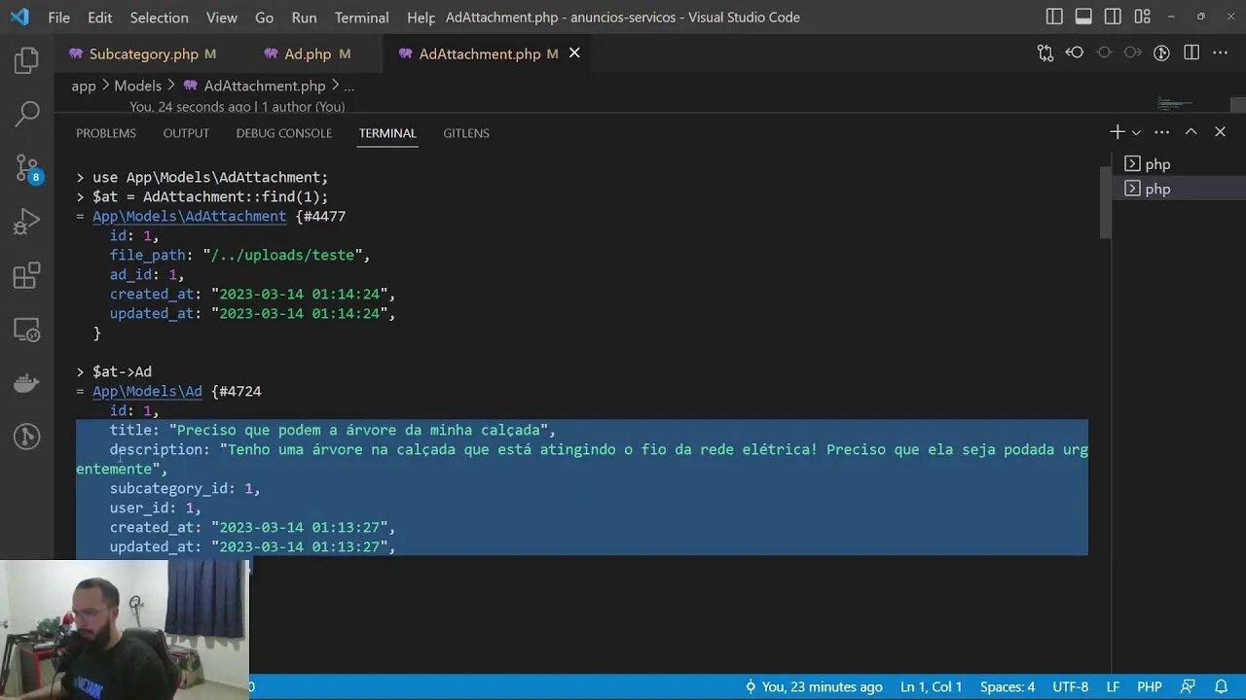The width and height of the screenshot is (1246, 700).
Task: Open the Edit menu
Action: pyautogui.click(x=99, y=17)
